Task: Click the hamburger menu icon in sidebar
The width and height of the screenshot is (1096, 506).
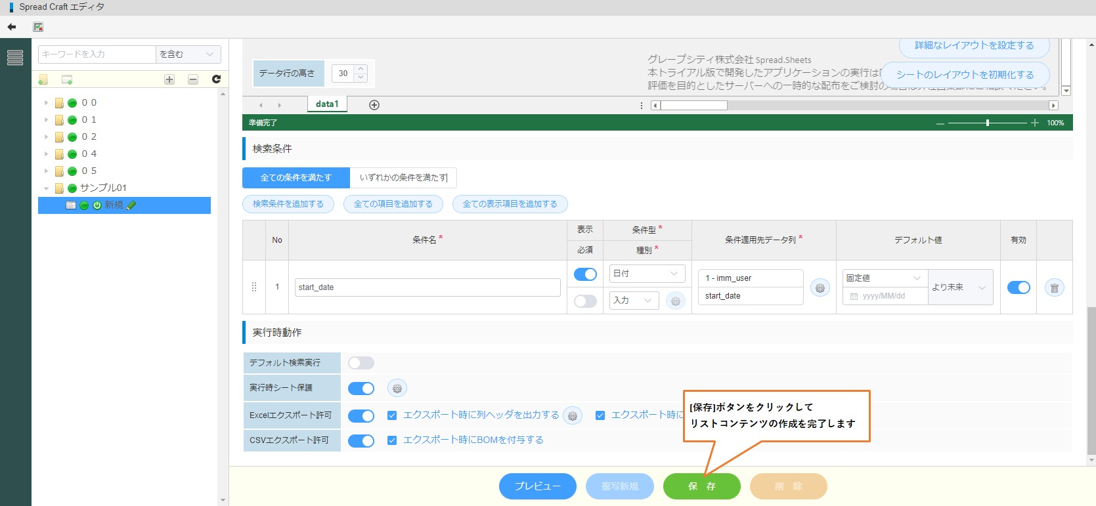Action: 15,58
